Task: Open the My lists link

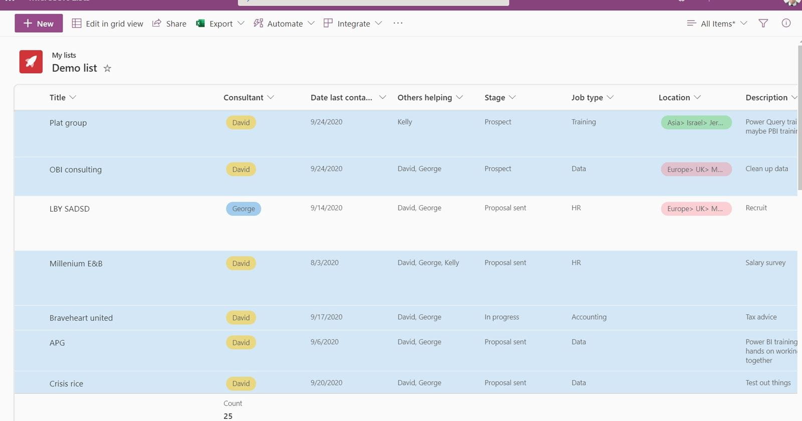Action: tap(64, 55)
